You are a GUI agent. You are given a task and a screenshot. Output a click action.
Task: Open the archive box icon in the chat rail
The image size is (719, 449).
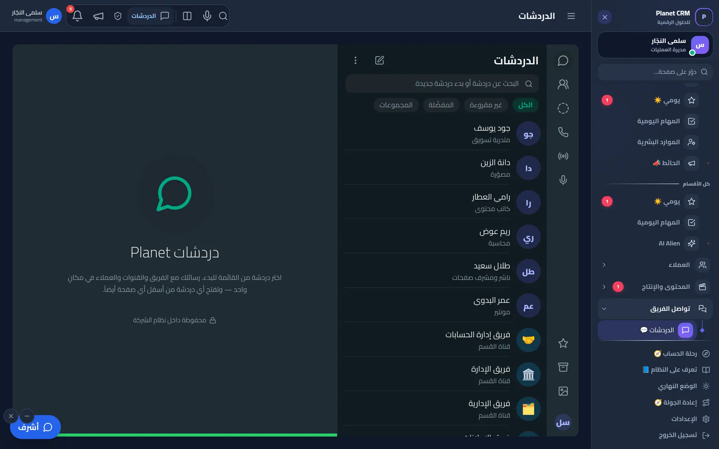pyautogui.click(x=563, y=367)
